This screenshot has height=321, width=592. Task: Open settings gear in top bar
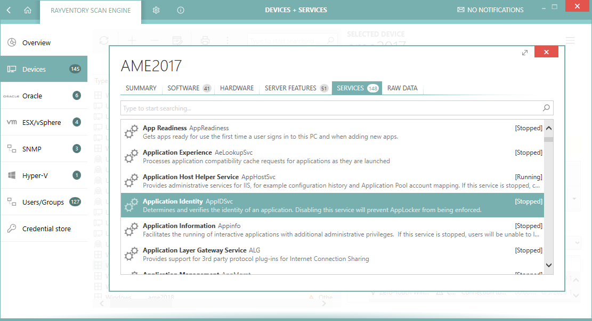point(156,10)
